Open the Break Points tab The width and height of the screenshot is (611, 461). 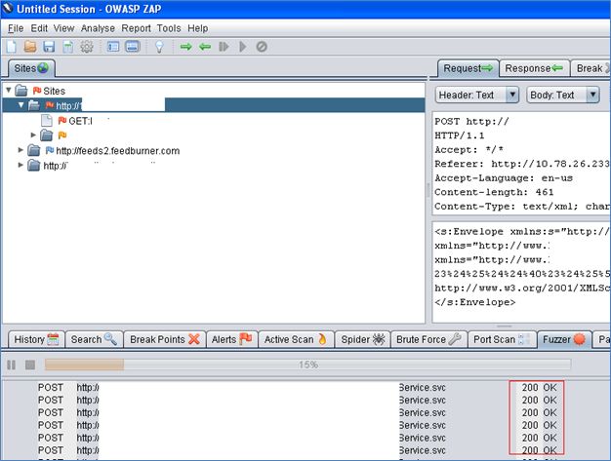tap(164, 339)
